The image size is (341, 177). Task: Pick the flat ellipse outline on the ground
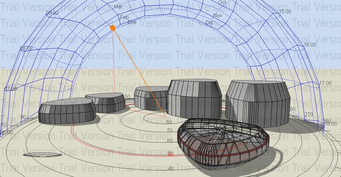[43, 155]
